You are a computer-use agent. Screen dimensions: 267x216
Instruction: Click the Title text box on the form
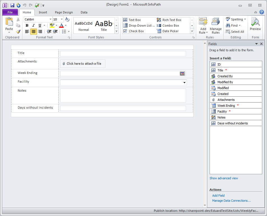pyautogui.click(x=123, y=54)
